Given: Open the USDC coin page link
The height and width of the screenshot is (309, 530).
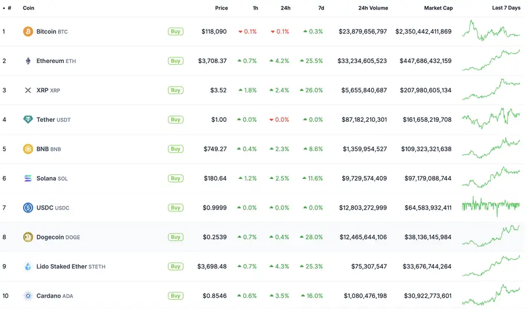Looking at the screenshot, I should pyautogui.click(x=53, y=208).
